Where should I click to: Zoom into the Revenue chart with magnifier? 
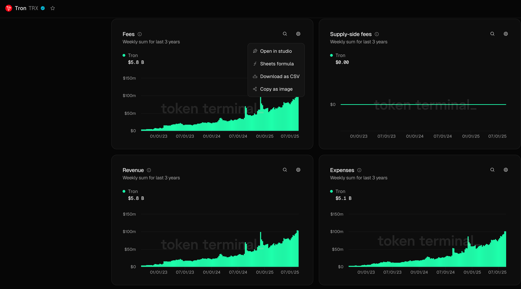pos(285,170)
